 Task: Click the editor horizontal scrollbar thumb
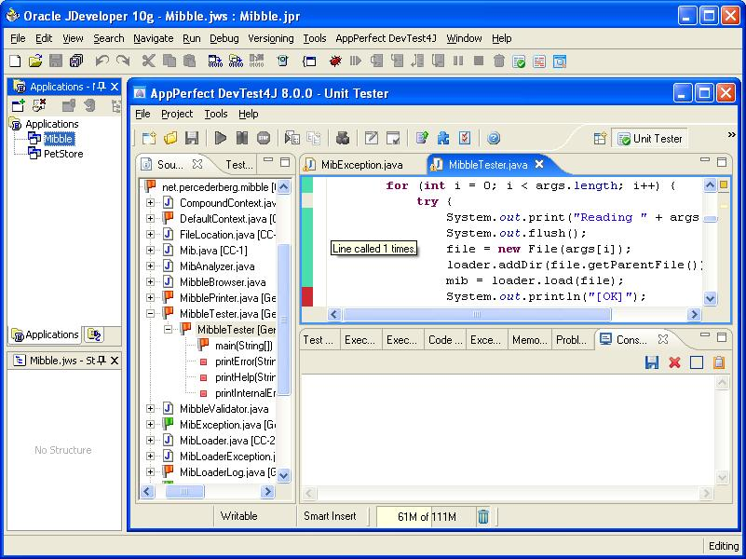tap(476, 315)
